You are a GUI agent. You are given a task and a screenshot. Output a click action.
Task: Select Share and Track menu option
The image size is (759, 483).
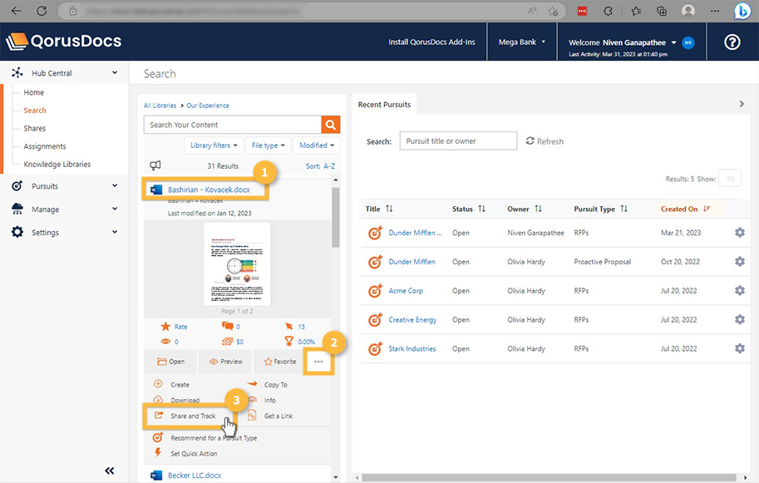[x=192, y=416]
